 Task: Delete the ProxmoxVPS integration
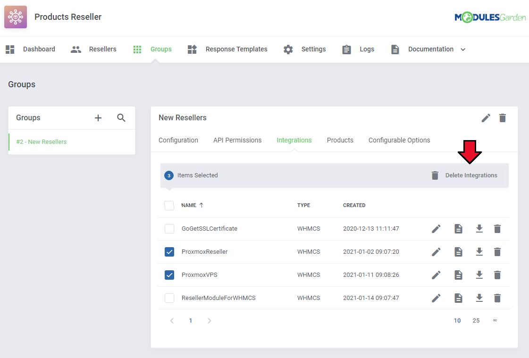point(497,275)
